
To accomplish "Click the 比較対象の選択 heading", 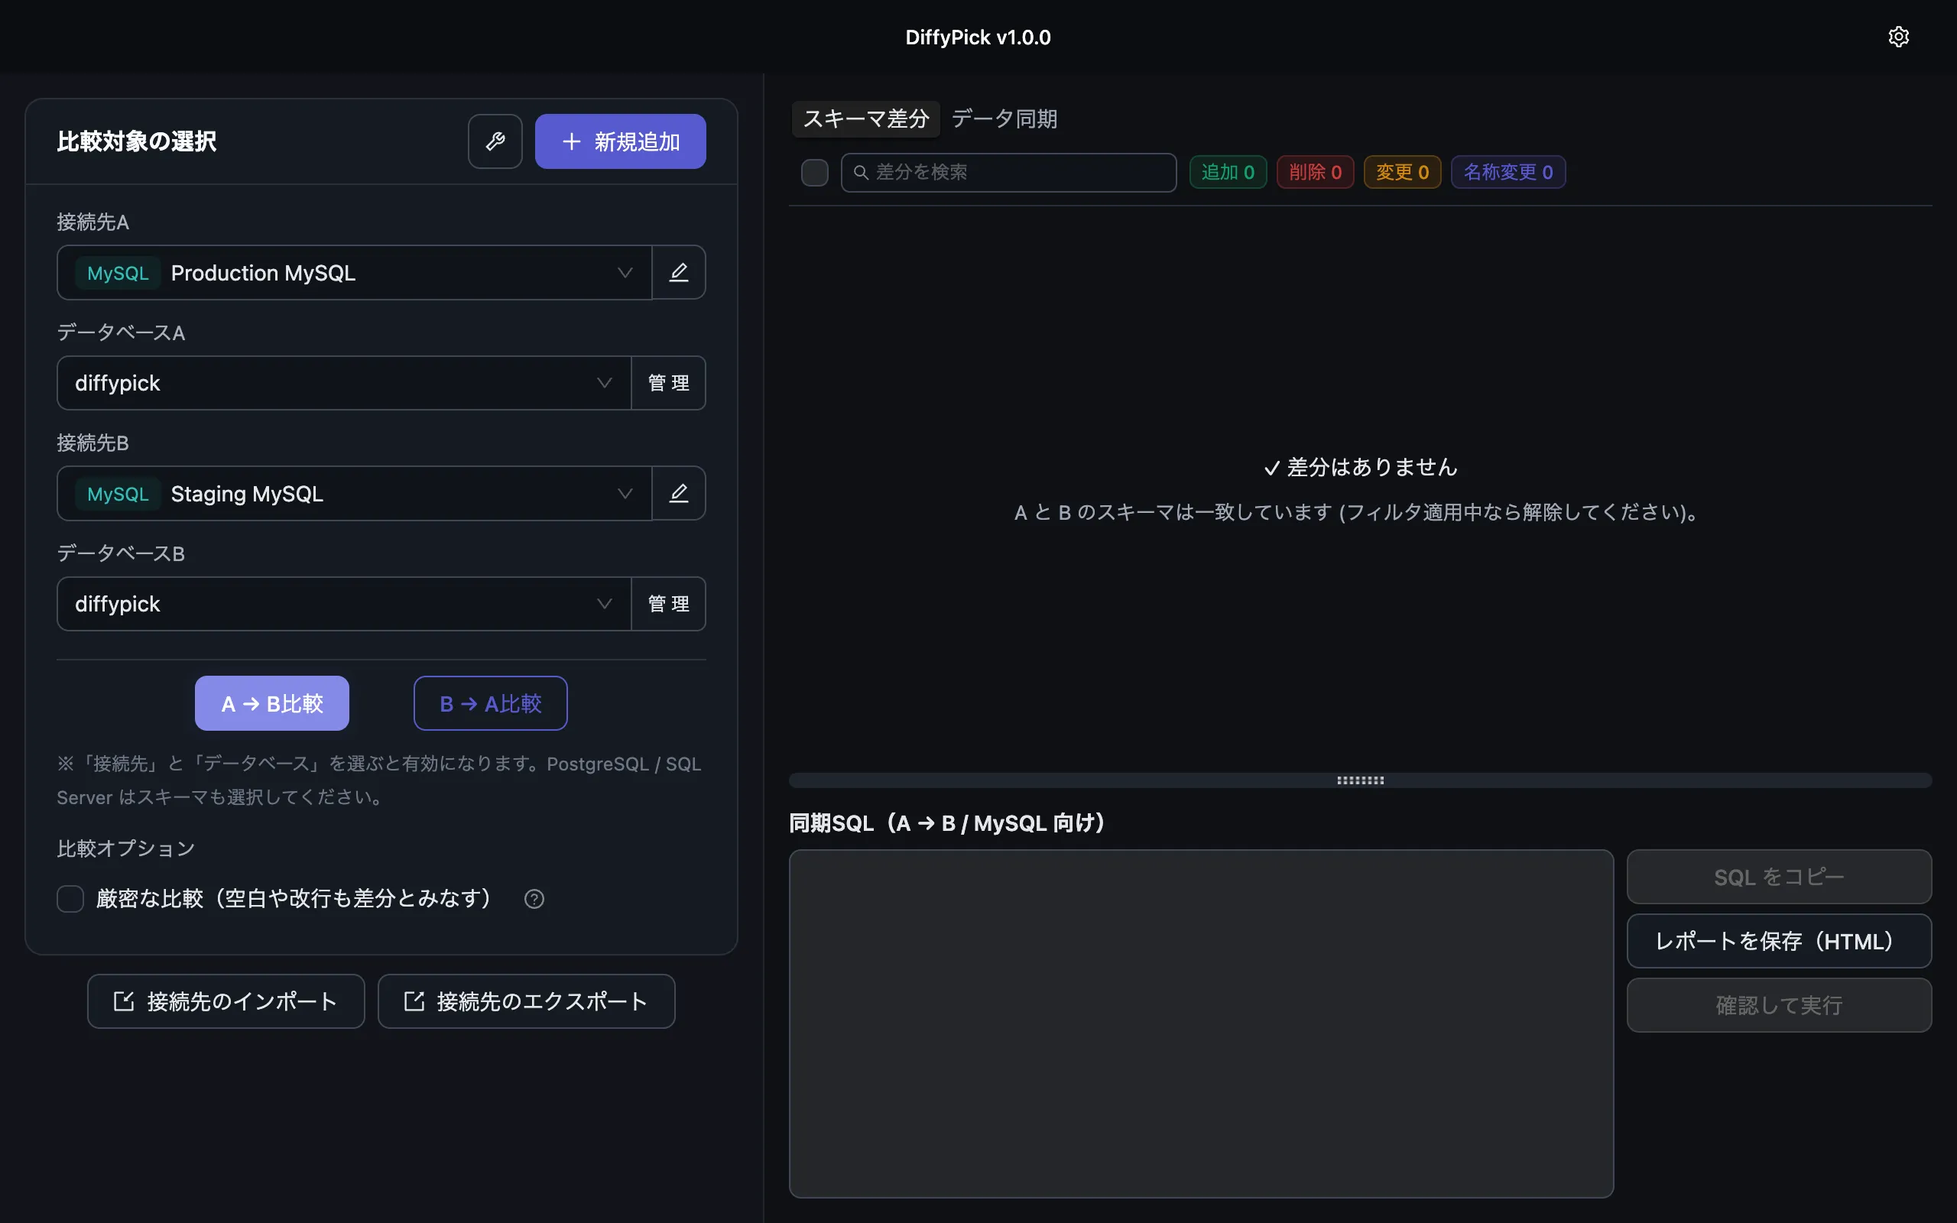I will point(137,141).
